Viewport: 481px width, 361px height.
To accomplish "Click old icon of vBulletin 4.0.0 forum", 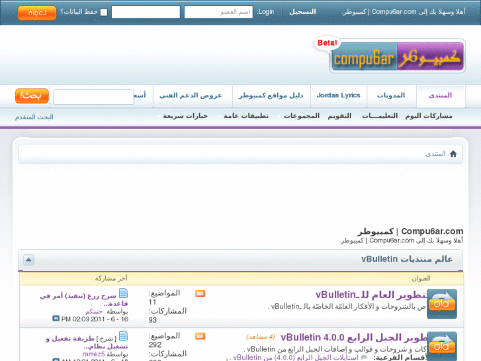I will [x=442, y=346].
